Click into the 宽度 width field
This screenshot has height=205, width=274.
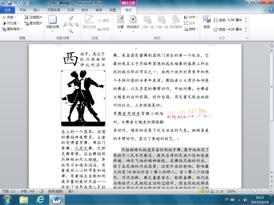[x=235, y=29]
